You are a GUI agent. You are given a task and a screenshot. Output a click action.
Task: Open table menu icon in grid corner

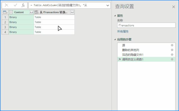pos(5,12)
